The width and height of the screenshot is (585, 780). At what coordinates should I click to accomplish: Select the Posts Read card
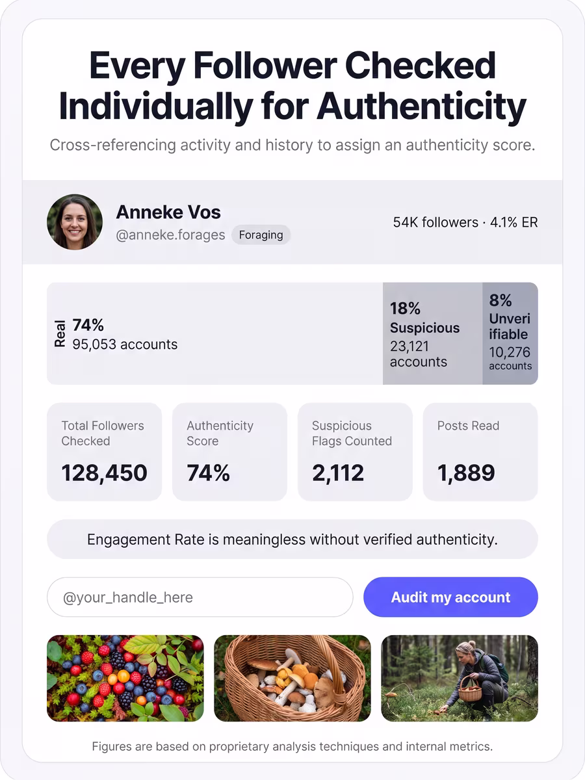coord(480,452)
